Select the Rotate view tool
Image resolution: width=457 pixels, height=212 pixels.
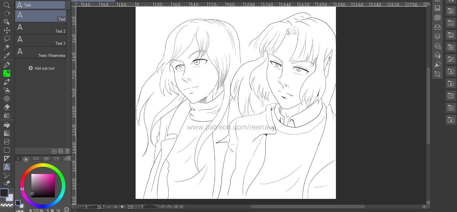pyautogui.click(x=6, y=13)
